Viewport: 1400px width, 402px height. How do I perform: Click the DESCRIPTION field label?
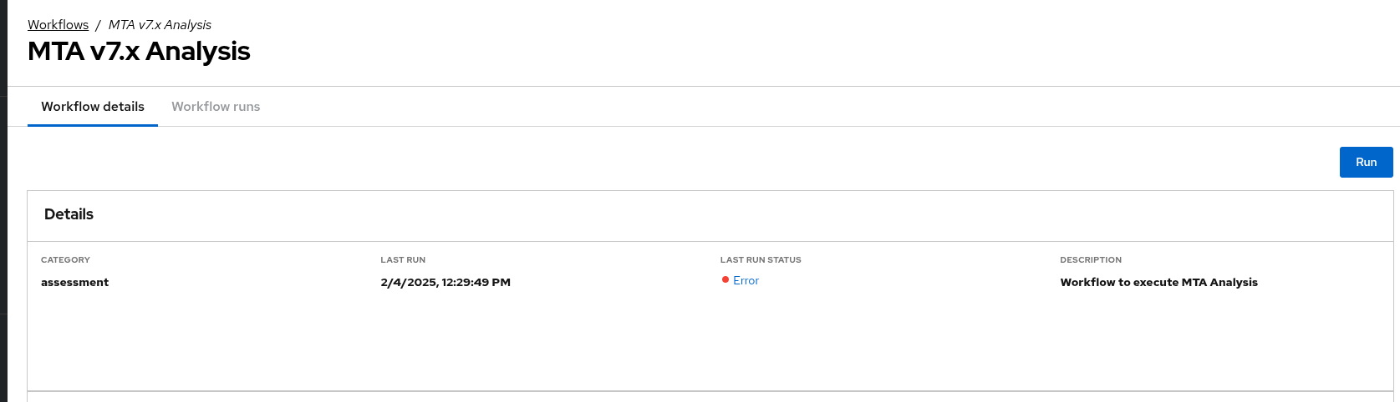(x=1091, y=260)
